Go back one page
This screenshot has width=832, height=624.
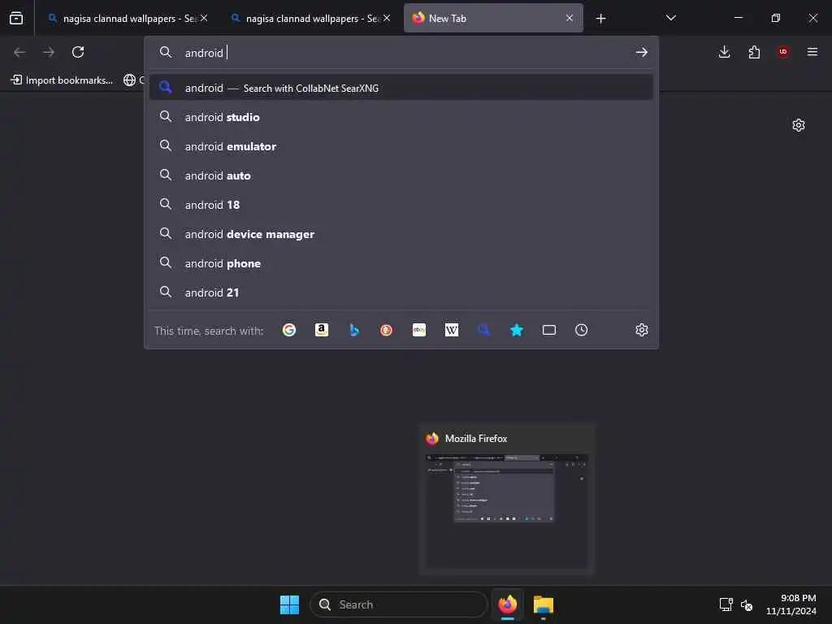point(19,52)
